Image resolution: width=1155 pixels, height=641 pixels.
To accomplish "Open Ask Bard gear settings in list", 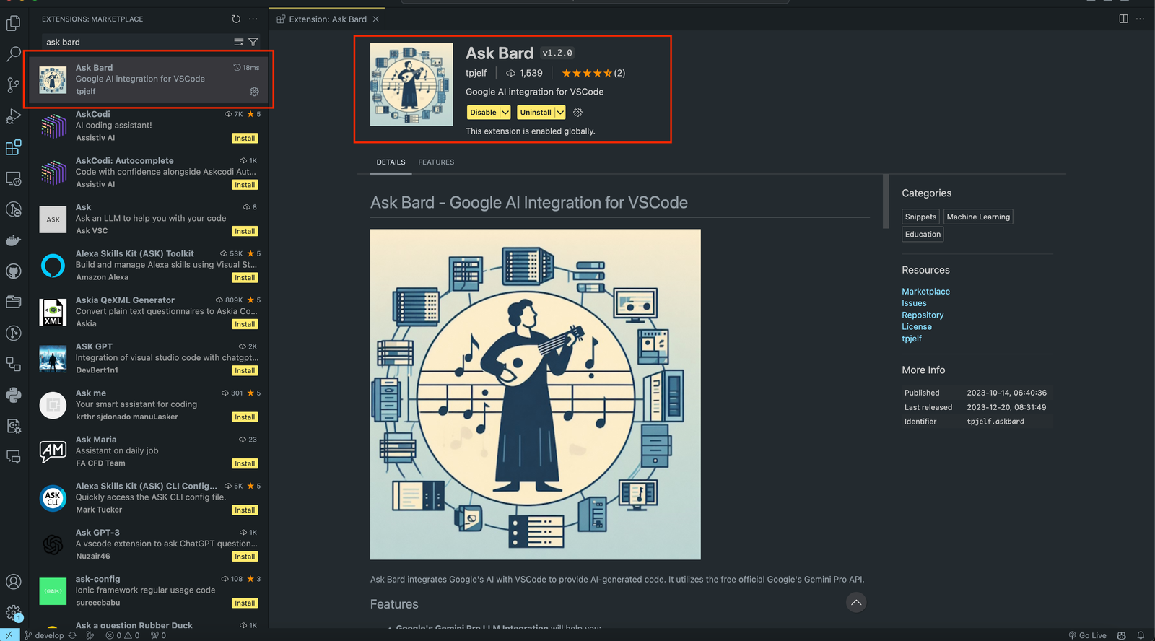I will (254, 92).
